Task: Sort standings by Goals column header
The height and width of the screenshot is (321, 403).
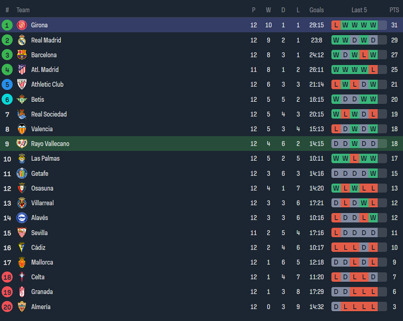Action: click(317, 10)
